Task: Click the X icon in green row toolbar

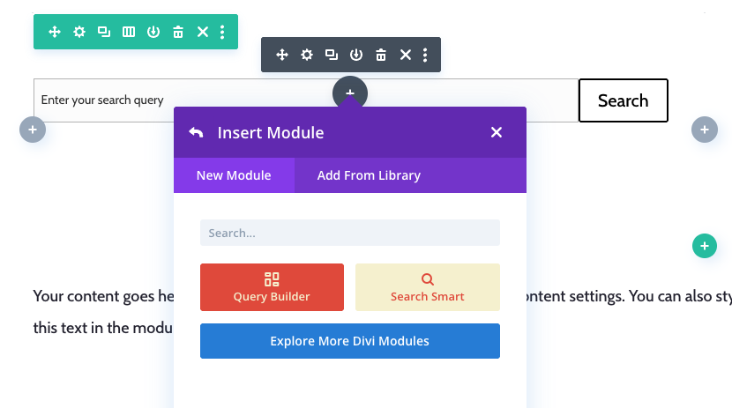Action: (203, 32)
